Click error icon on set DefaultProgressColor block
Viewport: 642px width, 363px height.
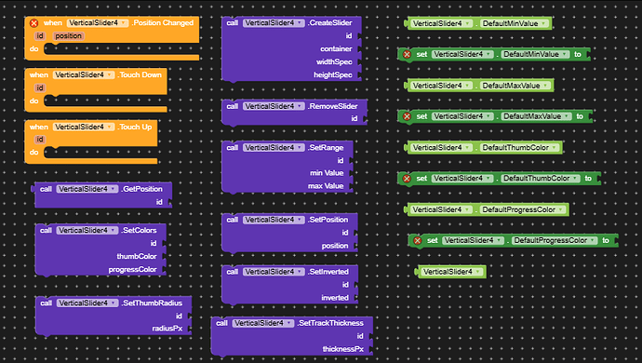(417, 240)
